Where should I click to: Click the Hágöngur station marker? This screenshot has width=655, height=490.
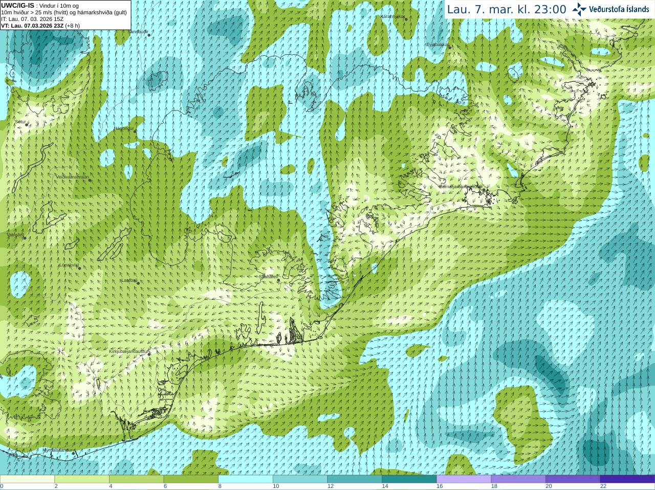(x=135, y=131)
